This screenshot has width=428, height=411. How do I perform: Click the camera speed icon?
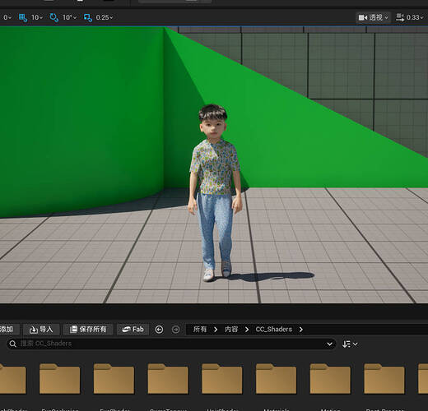pos(400,17)
